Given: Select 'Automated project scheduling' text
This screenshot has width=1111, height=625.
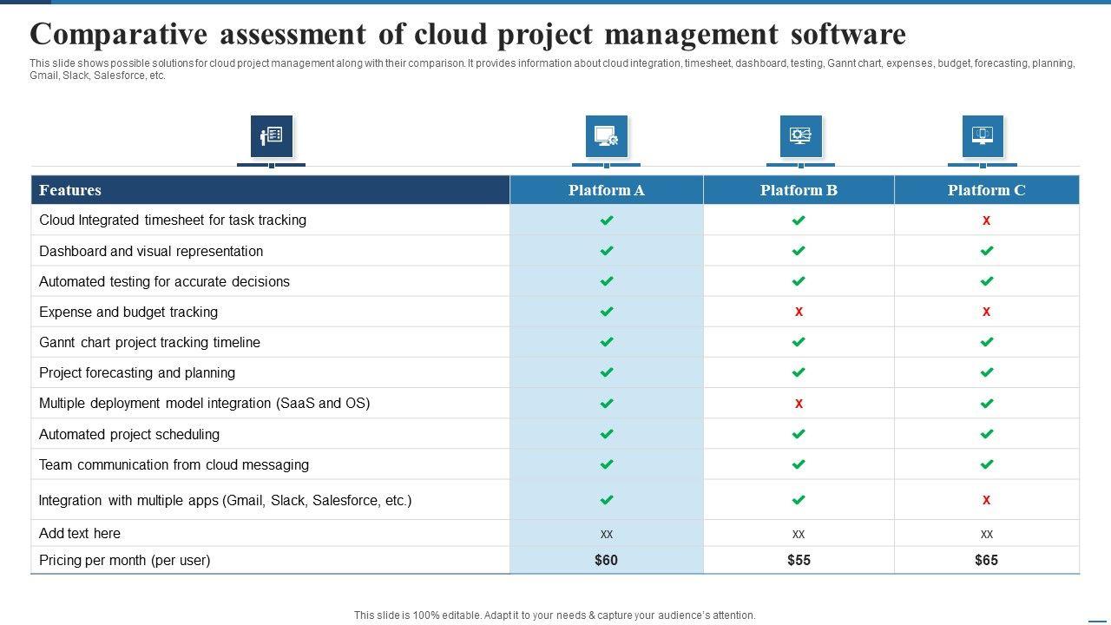Looking at the screenshot, I should [x=129, y=434].
